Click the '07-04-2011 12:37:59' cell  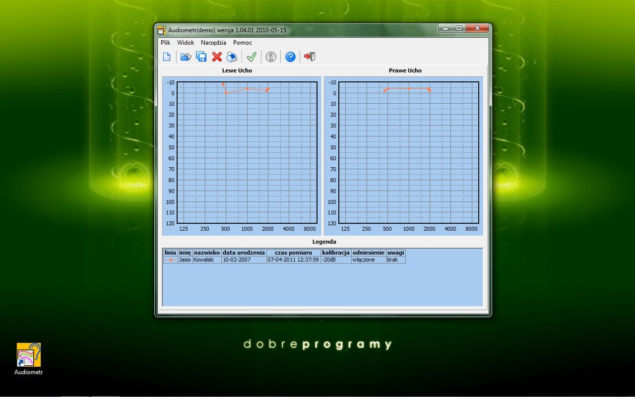pos(293,260)
